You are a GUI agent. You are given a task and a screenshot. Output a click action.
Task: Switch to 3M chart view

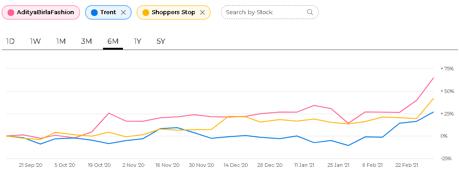pyautogui.click(x=86, y=41)
